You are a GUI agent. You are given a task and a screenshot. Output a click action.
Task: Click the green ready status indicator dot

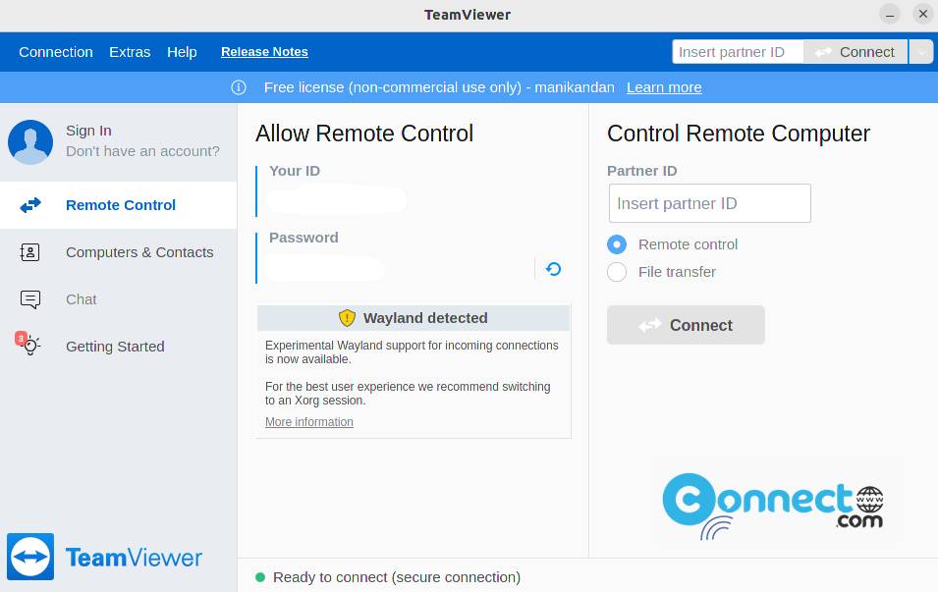pyautogui.click(x=260, y=577)
